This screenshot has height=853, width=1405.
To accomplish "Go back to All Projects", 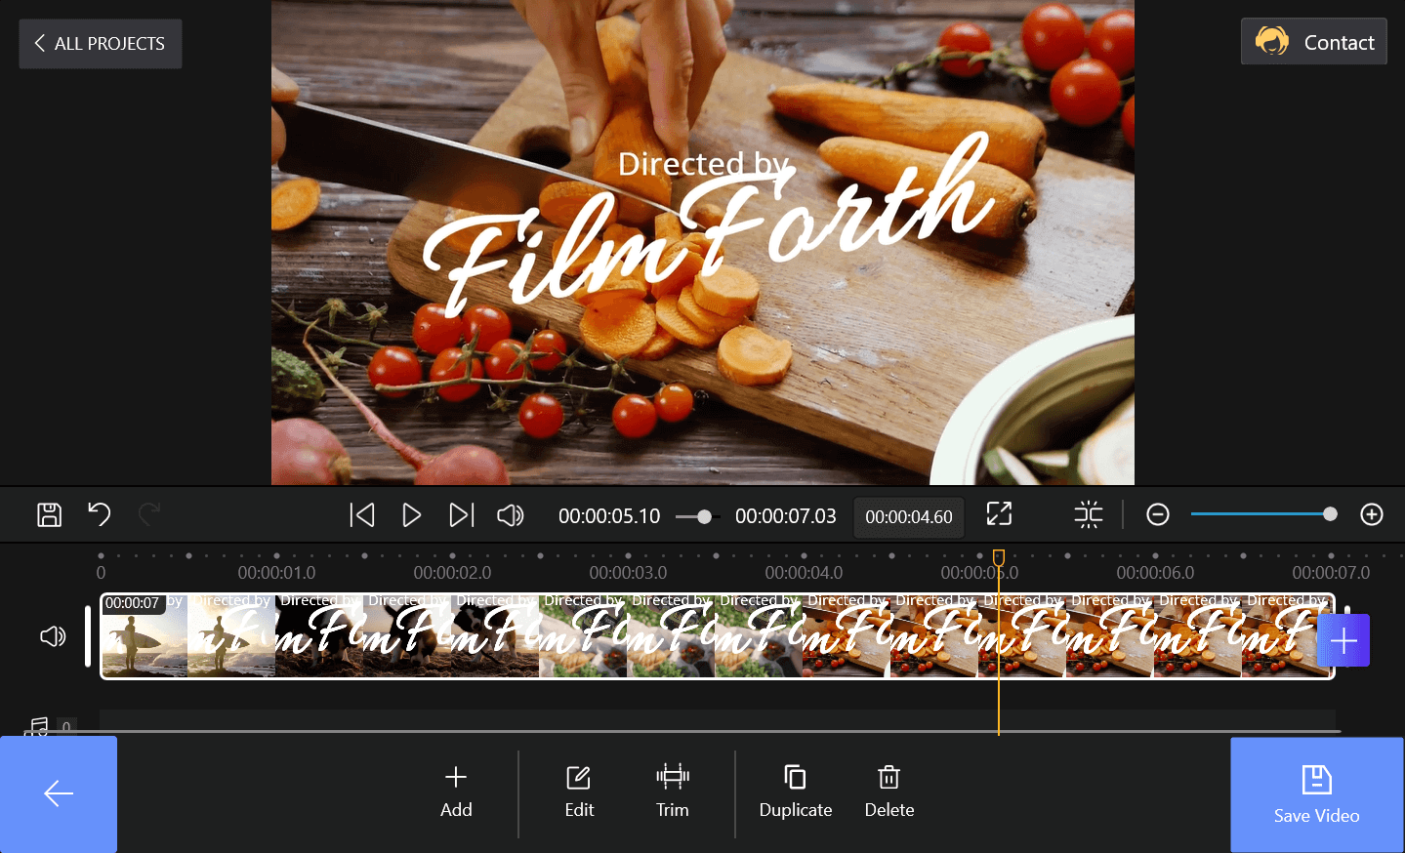I will [100, 44].
